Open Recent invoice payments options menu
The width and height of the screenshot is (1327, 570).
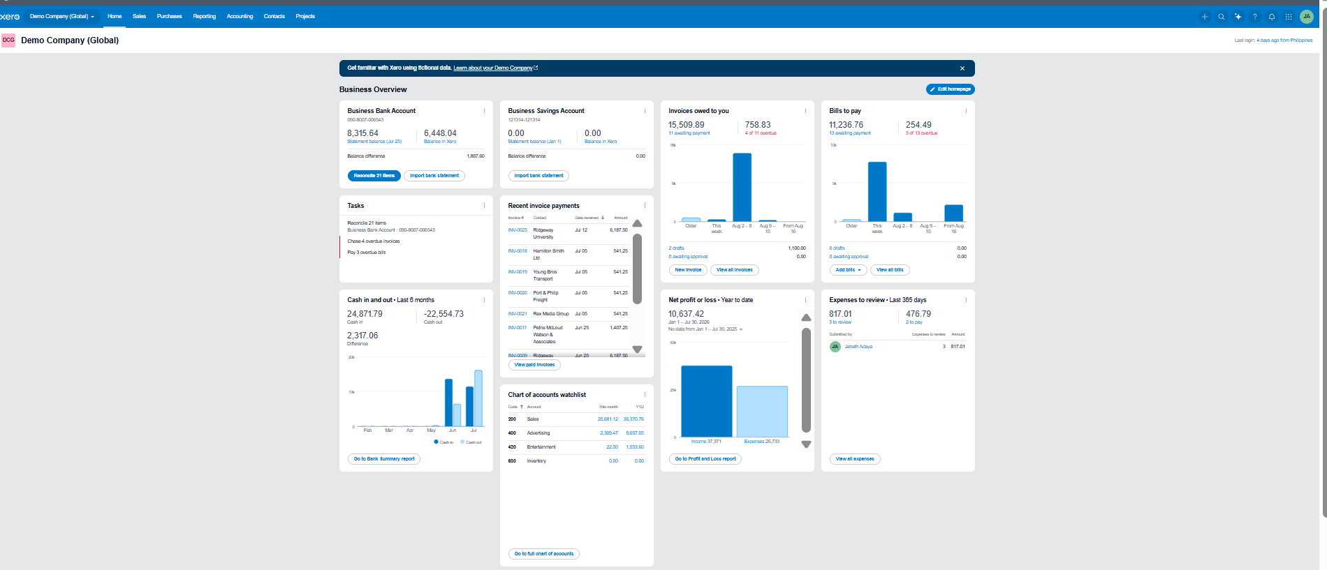pyautogui.click(x=645, y=206)
